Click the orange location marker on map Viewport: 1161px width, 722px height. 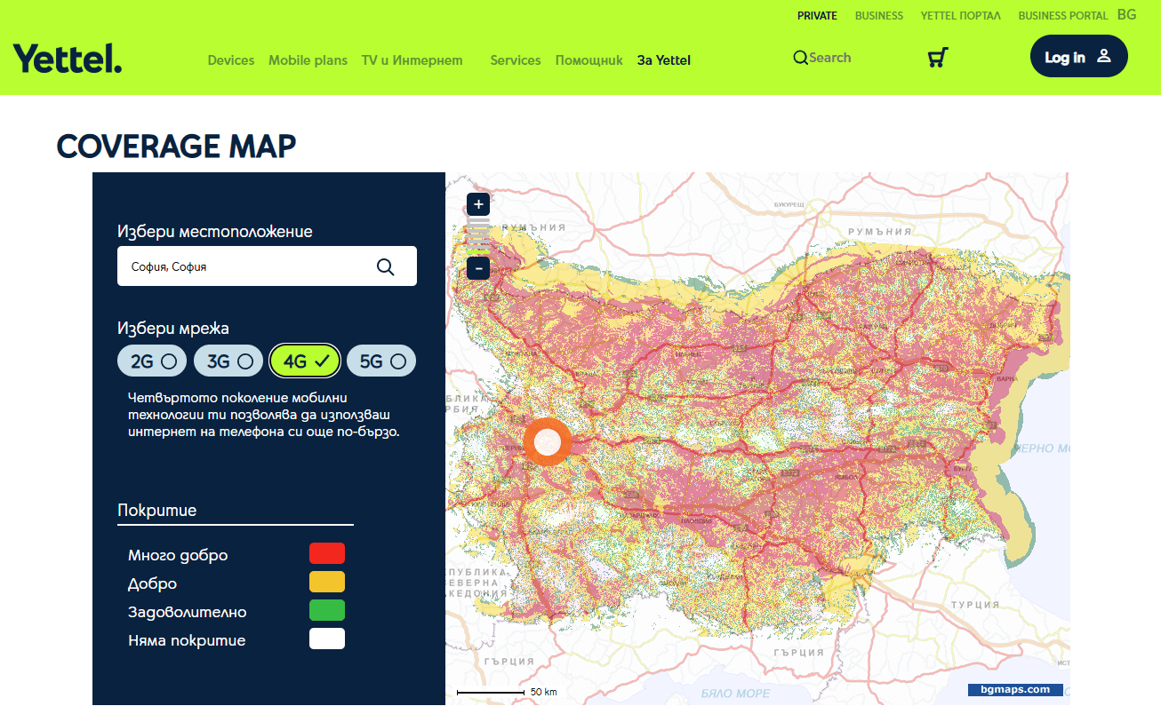pos(547,441)
